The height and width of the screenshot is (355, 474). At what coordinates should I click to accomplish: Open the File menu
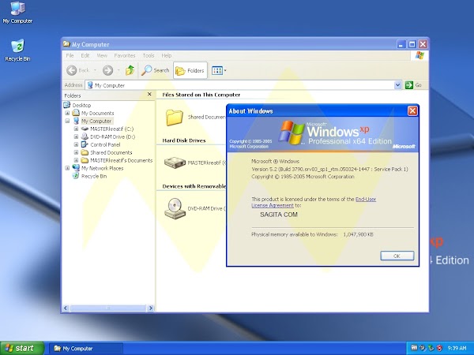(x=70, y=55)
